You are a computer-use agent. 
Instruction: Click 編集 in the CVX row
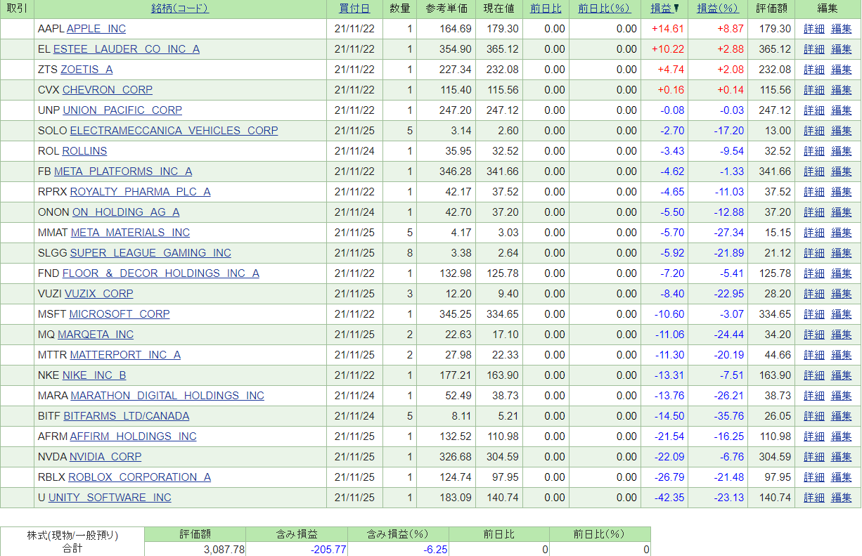tap(842, 90)
